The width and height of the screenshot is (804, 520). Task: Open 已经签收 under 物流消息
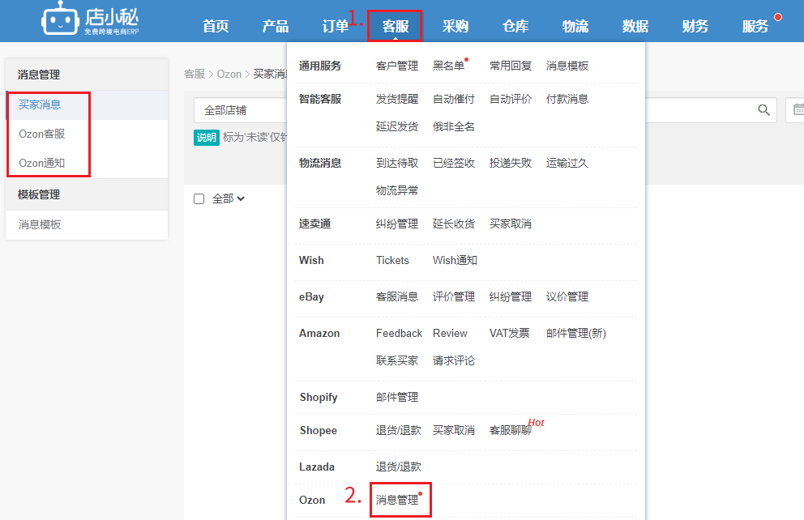coord(454,164)
